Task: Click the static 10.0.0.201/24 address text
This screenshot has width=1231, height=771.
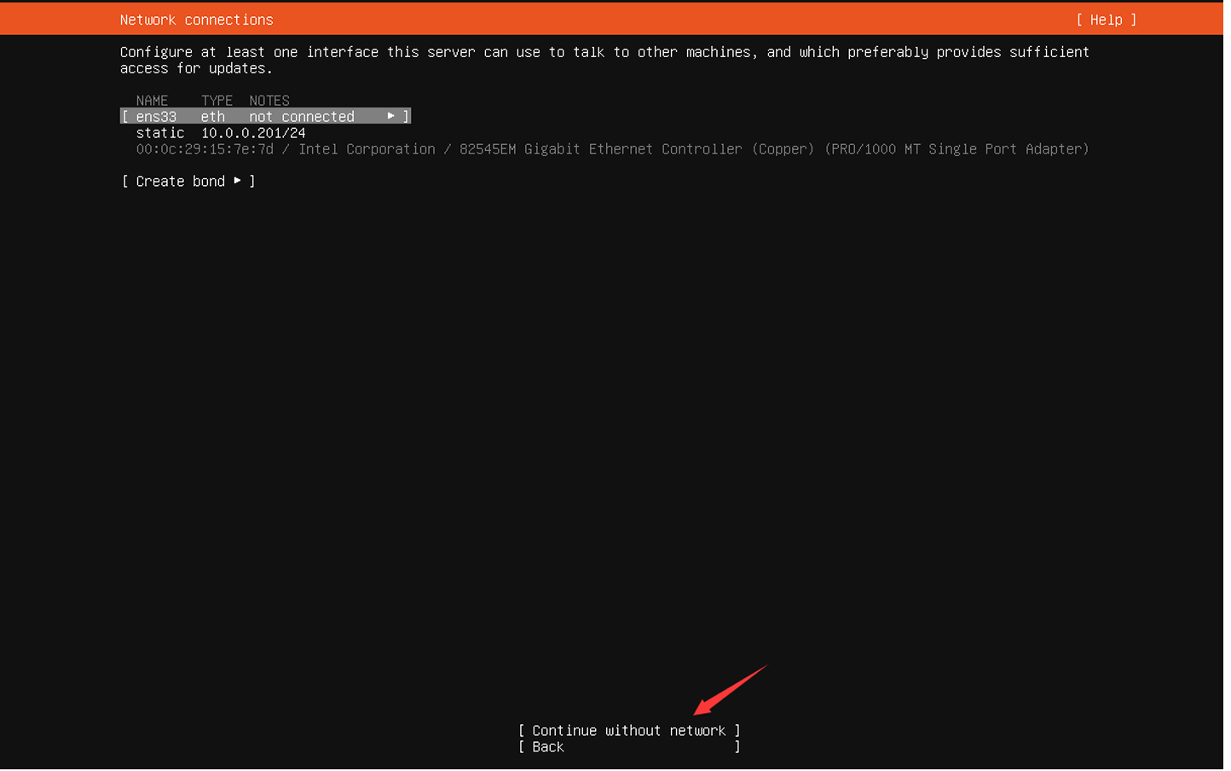Action: pyautogui.click(x=221, y=133)
